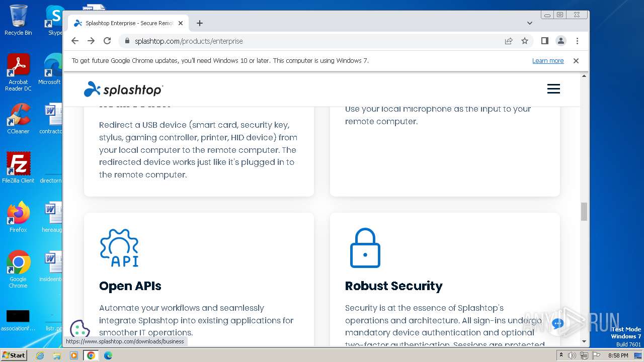Click the Open APIs gear icon
This screenshot has width=644, height=362.
pyautogui.click(x=119, y=248)
